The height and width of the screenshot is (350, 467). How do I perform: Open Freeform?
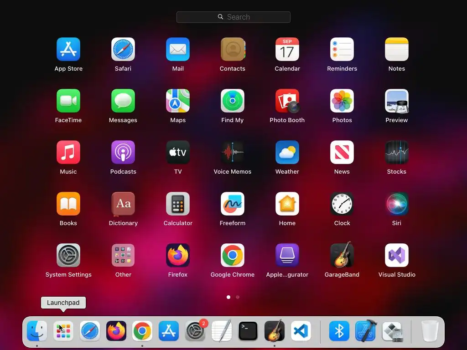[233, 204]
